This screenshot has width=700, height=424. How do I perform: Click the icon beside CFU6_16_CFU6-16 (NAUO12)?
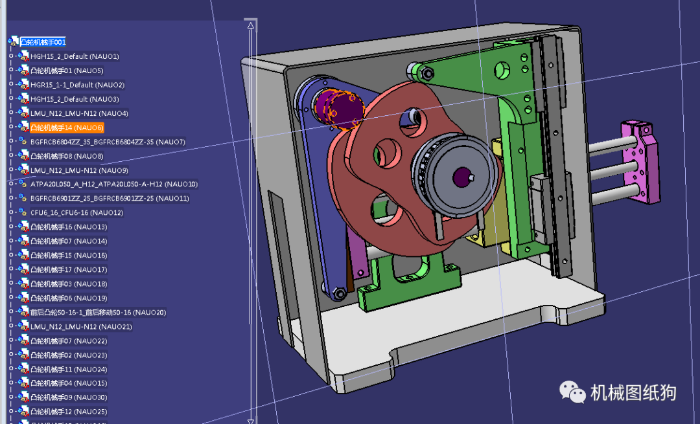point(24,213)
